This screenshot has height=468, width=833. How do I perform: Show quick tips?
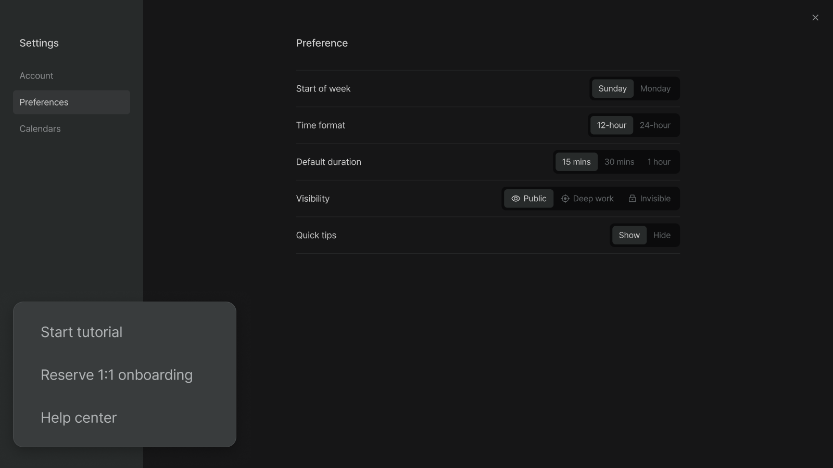pyautogui.click(x=629, y=236)
